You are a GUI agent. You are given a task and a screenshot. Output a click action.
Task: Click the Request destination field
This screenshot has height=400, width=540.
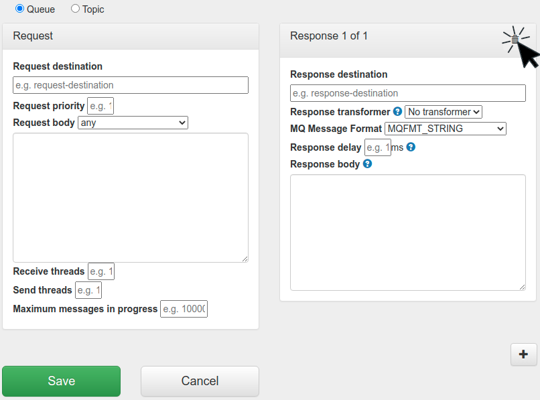tap(130, 85)
